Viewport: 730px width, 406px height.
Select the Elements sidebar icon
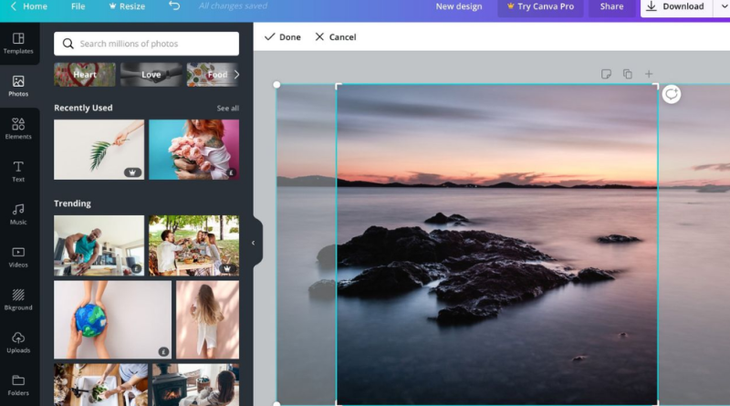18,129
